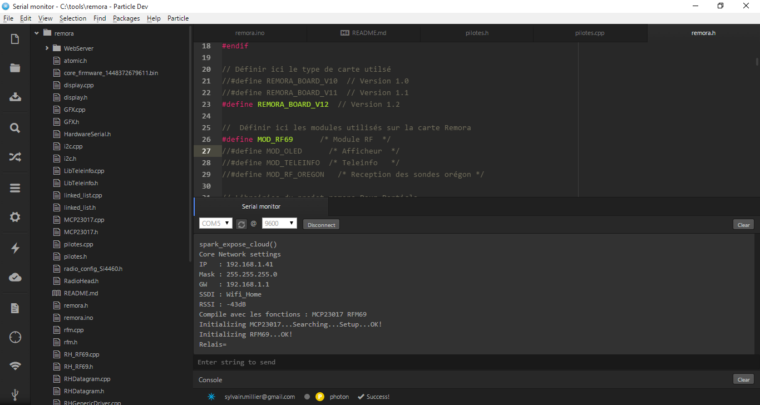Expand the WebServer folder
The image size is (760, 405).
(x=47, y=48)
